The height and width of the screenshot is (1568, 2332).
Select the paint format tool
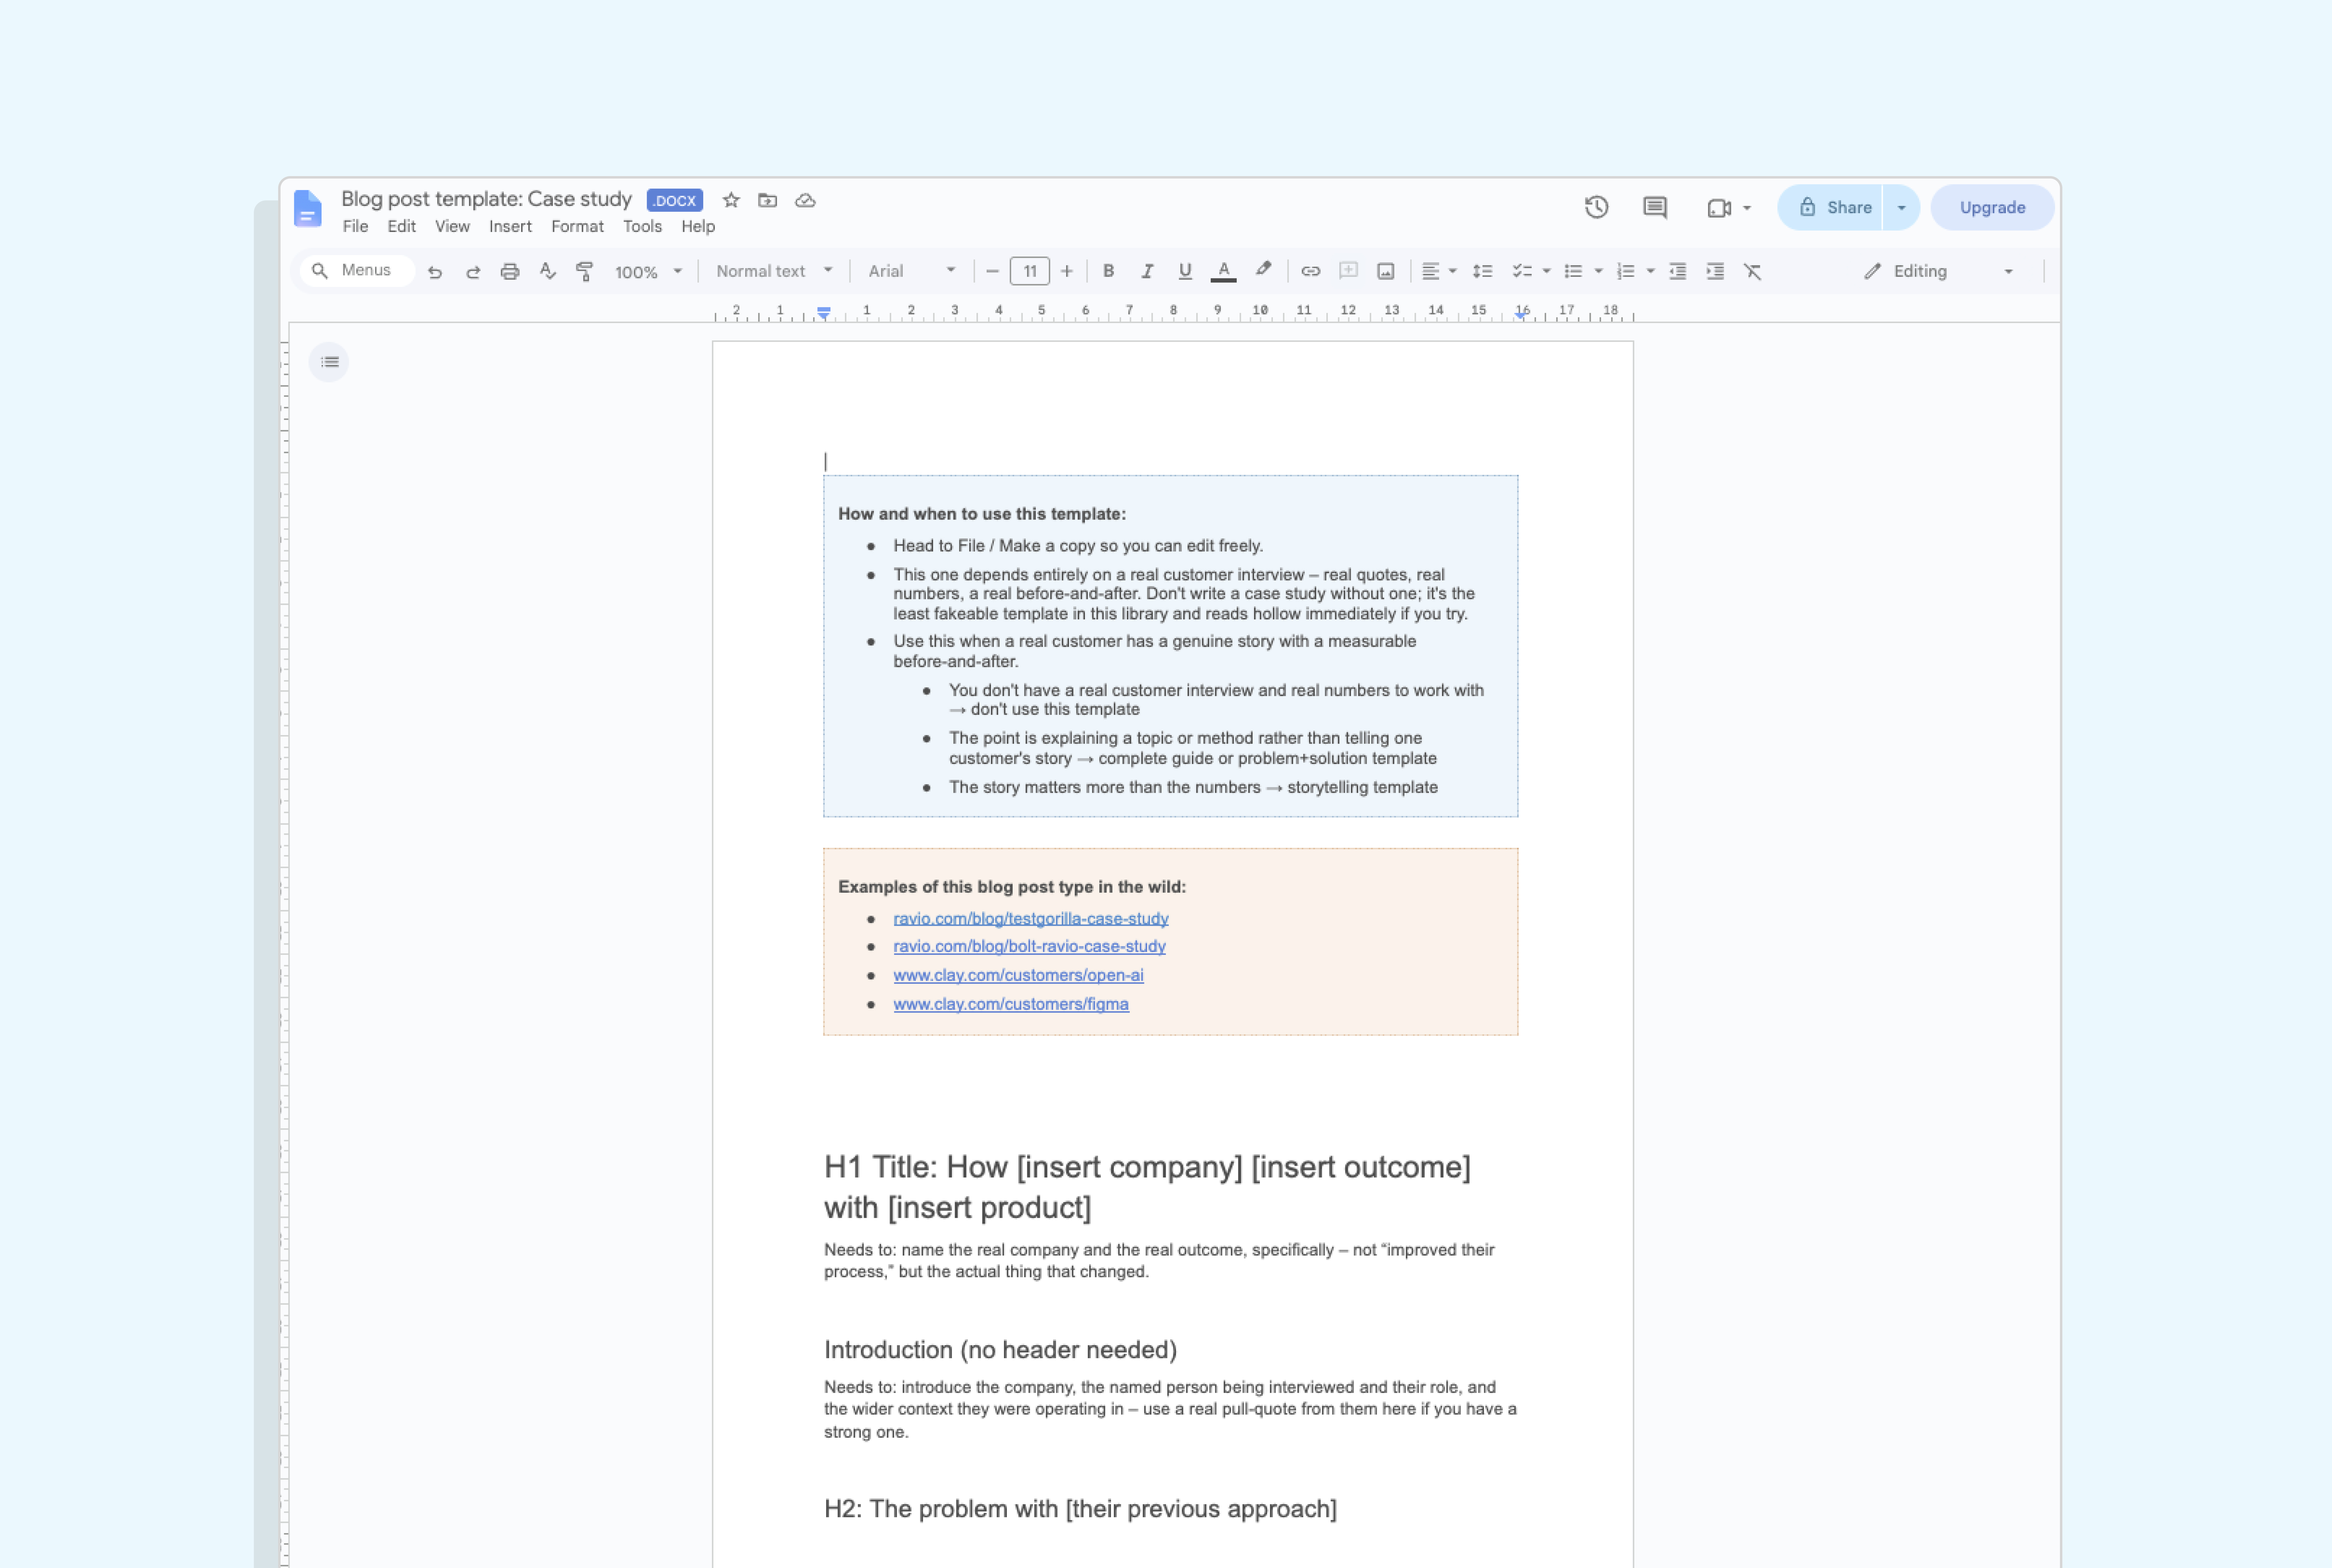tap(585, 271)
